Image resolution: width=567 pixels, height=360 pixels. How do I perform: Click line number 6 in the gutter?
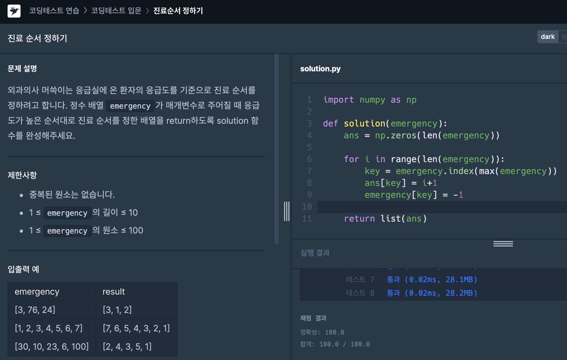309,159
